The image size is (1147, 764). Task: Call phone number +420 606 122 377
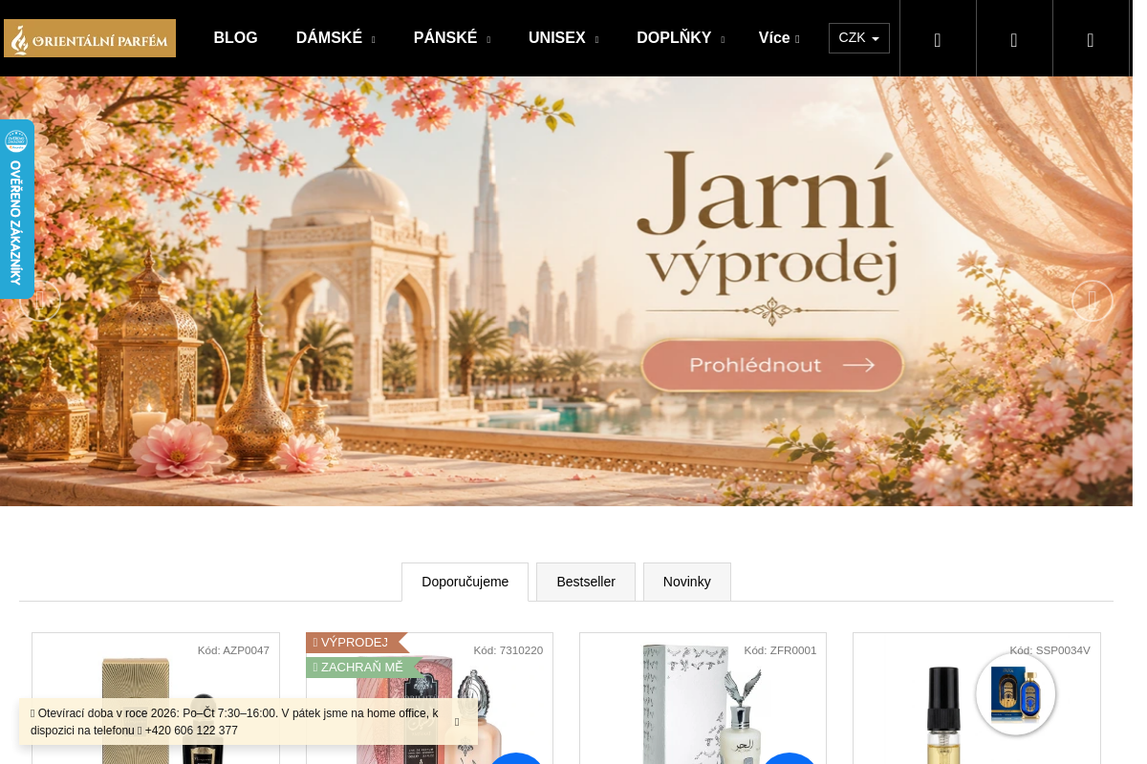pyautogui.click(x=191, y=731)
